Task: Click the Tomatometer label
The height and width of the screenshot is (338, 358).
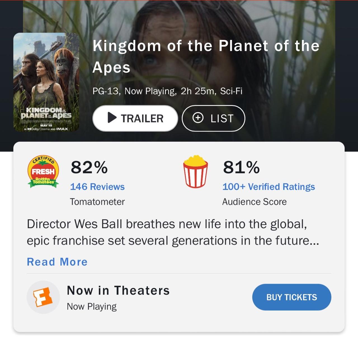Action: pyautogui.click(x=97, y=202)
